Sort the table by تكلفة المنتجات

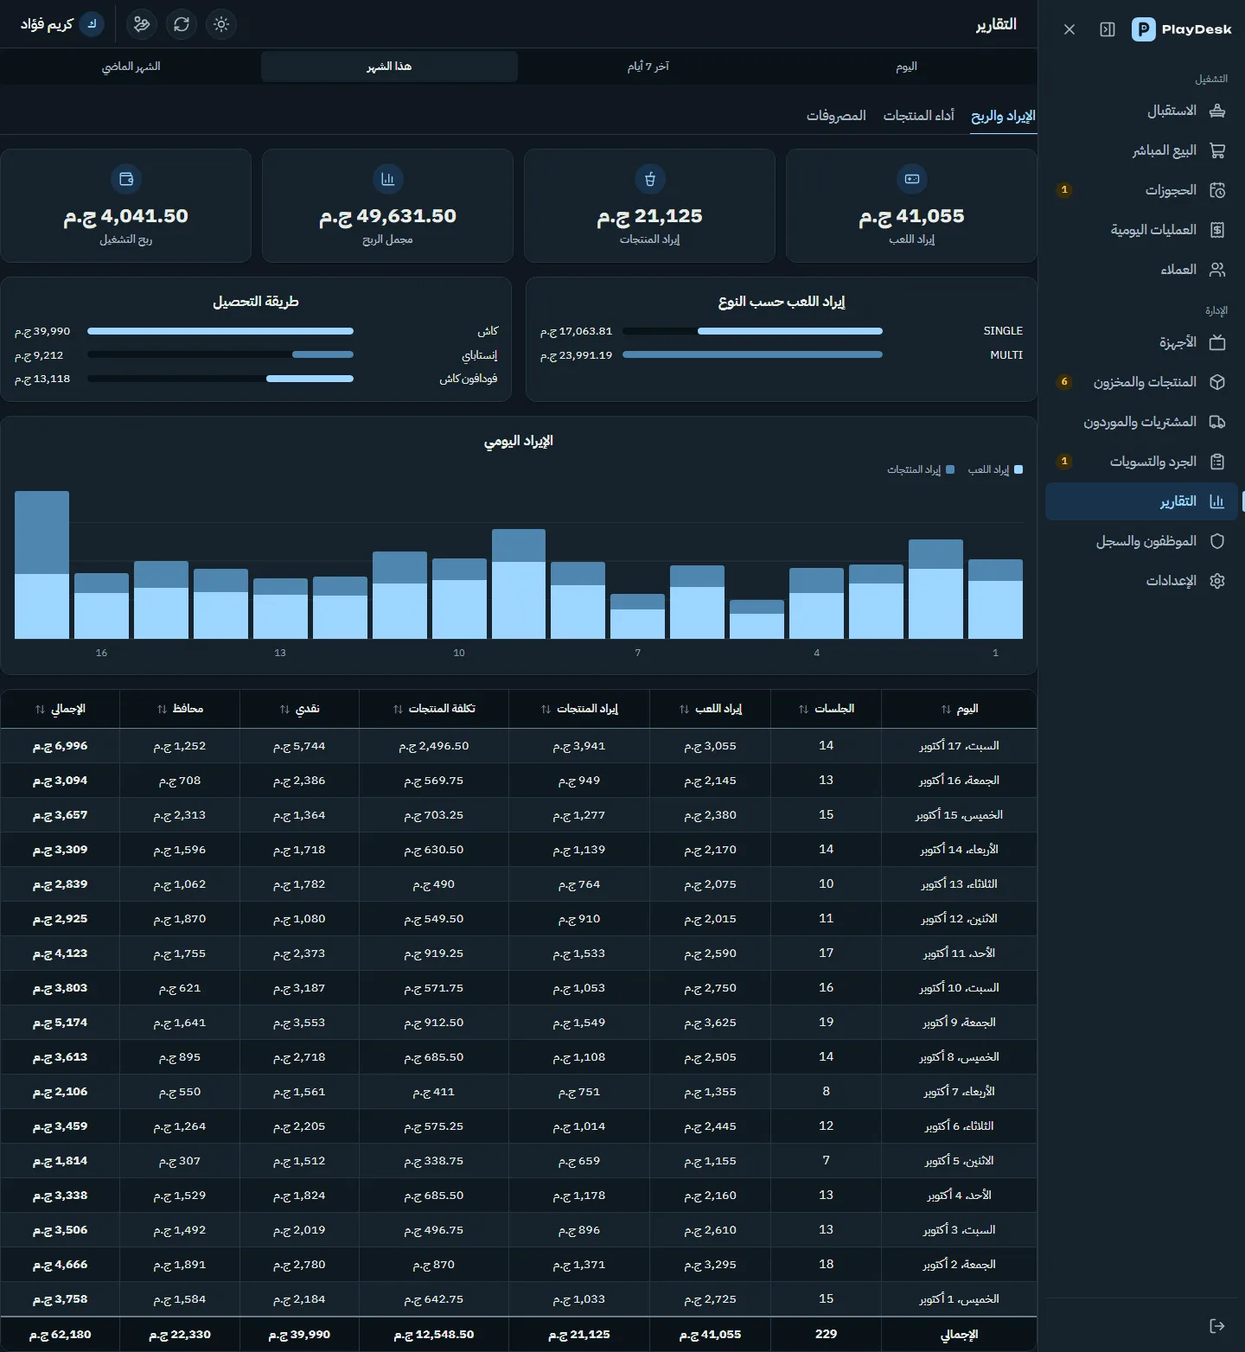click(434, 709)
